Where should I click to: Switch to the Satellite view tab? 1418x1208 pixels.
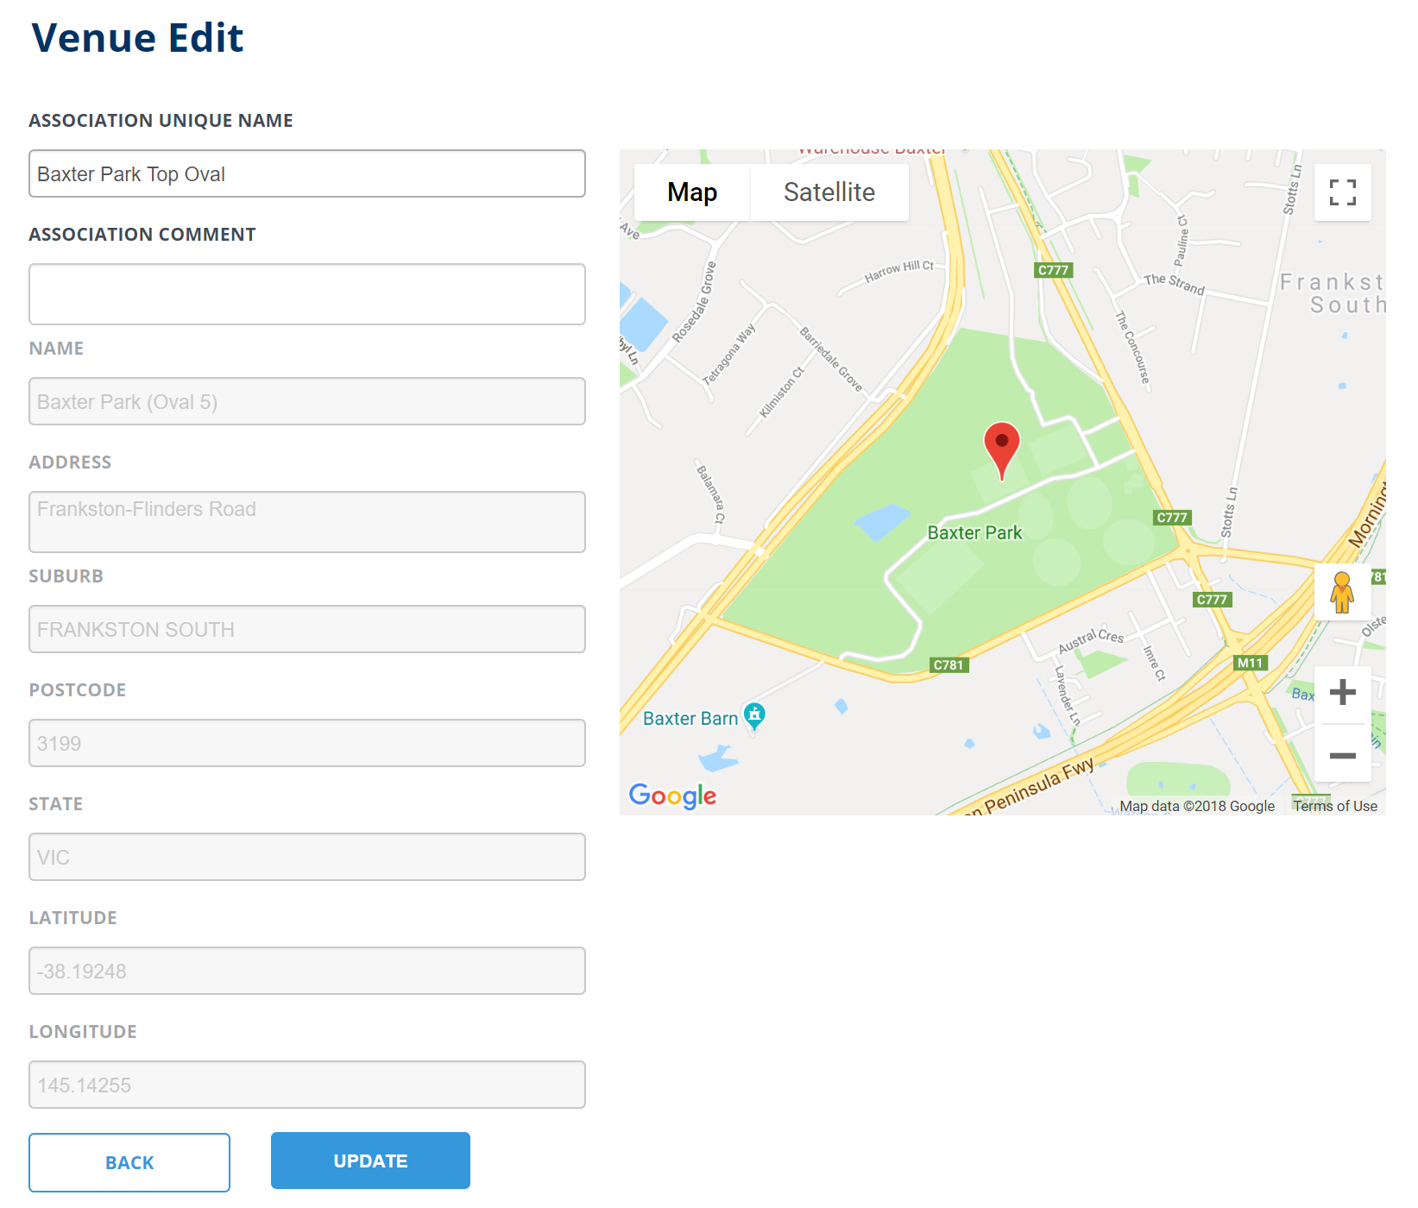point(829,192)
